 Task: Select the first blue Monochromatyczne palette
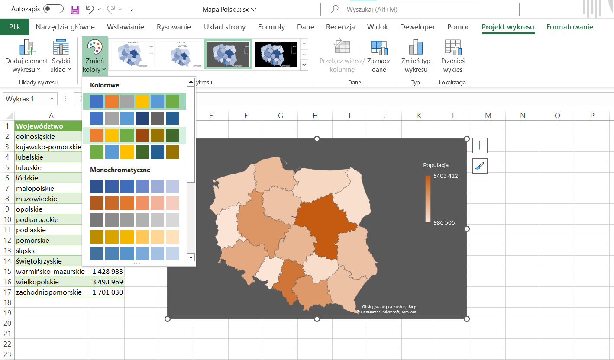(x=135, y=186)
